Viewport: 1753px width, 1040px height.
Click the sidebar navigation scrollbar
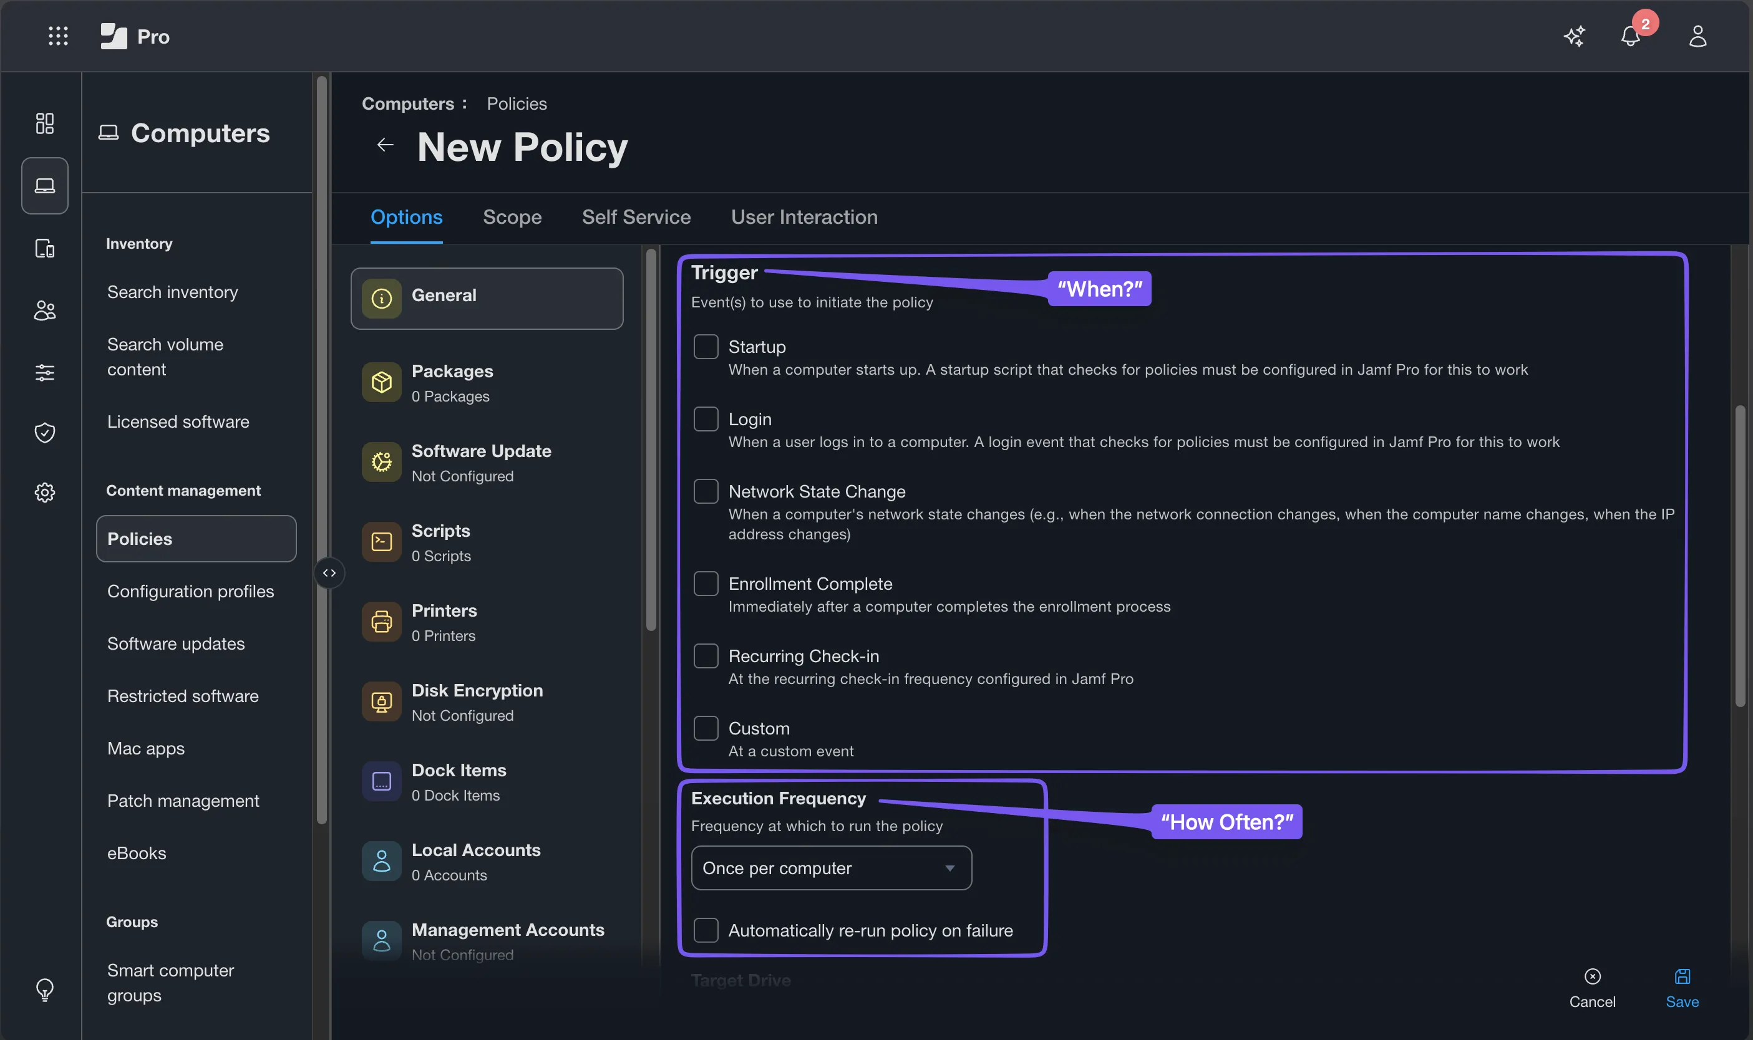(x=321, y=450)
